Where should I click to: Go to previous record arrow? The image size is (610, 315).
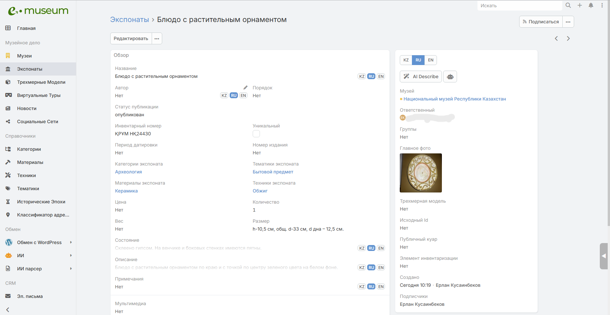556,38
